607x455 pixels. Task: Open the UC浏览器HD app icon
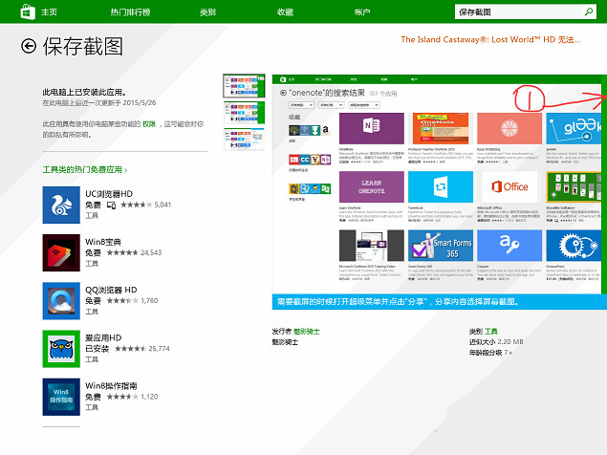point(61,205)
